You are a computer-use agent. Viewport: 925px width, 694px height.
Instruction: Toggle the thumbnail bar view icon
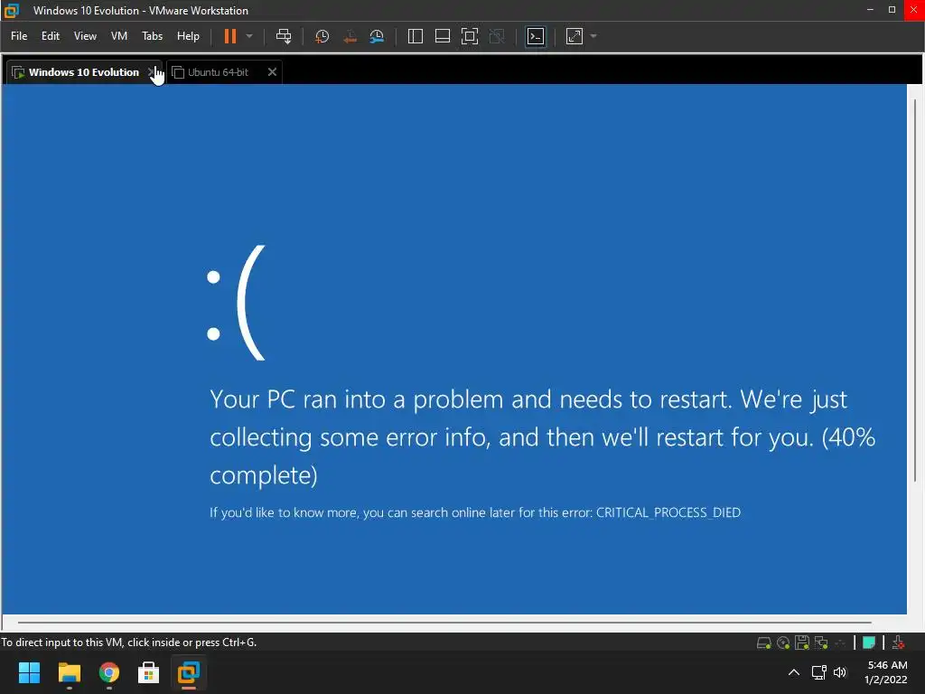tap(443, 36)
